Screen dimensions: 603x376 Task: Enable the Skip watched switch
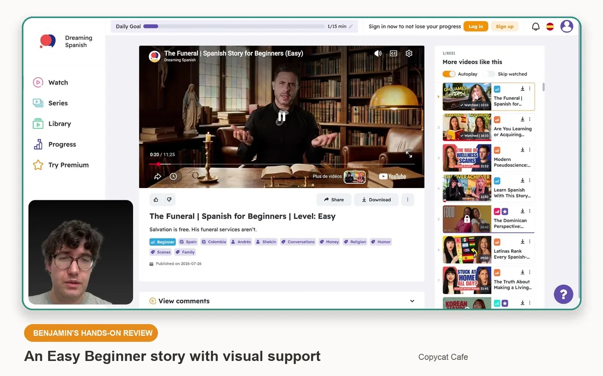490,74
